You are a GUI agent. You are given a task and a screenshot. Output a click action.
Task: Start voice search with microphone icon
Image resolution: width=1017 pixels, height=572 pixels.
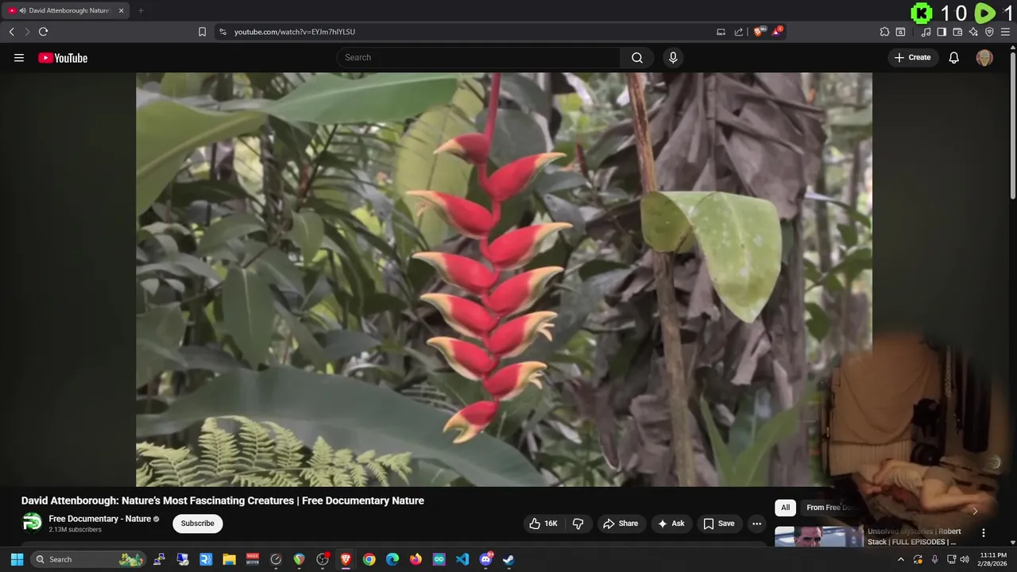[673, 57]
